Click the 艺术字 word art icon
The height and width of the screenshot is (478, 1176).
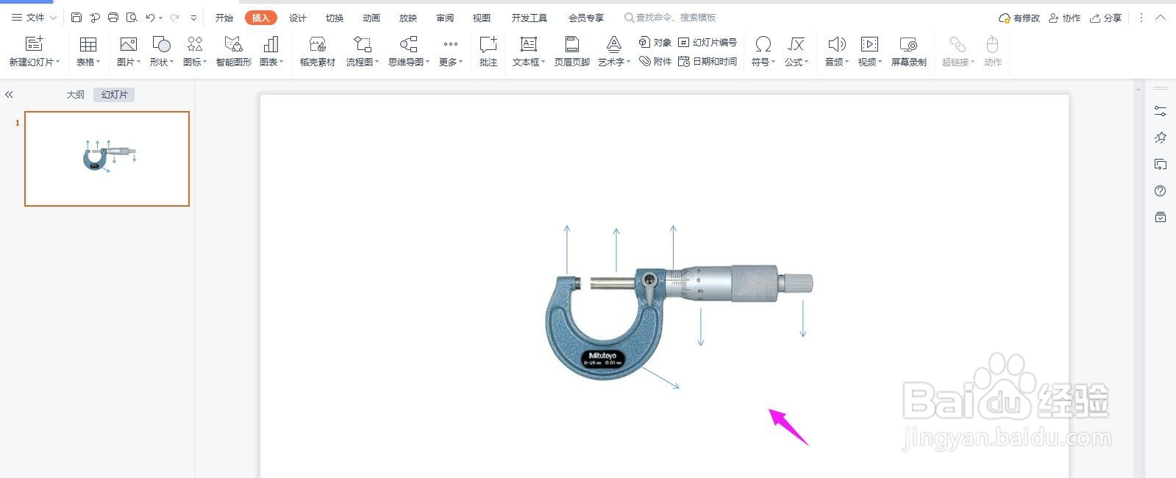pyautogui.click(x=613, y=44)
